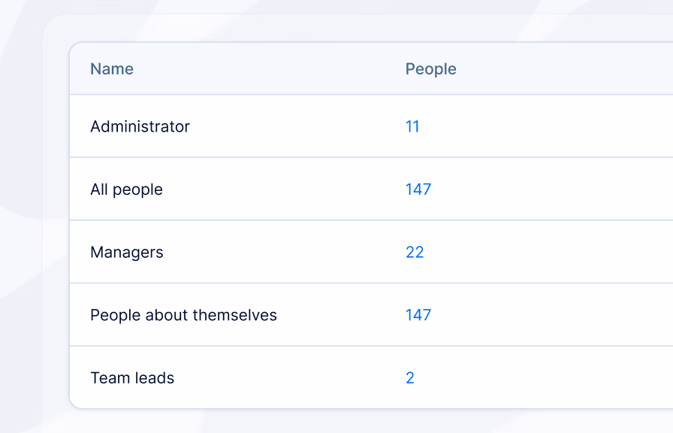Sort the table by People column header

click(x=430, y=69)
